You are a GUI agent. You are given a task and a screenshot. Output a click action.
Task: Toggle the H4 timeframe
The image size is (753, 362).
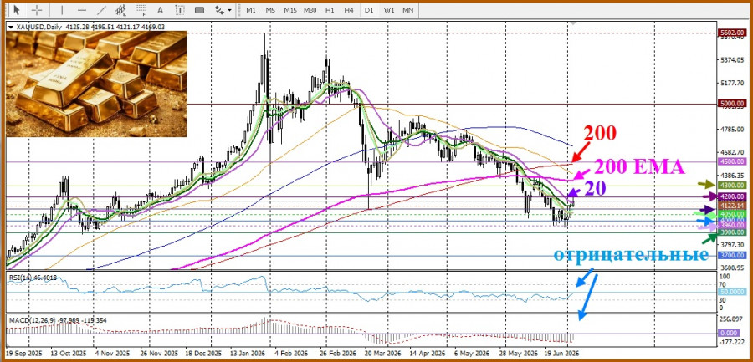pos(349,9)
